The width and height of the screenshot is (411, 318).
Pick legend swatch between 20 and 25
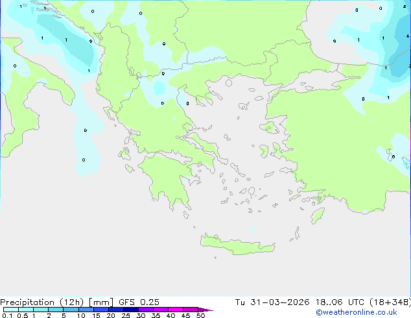(116, 310)
